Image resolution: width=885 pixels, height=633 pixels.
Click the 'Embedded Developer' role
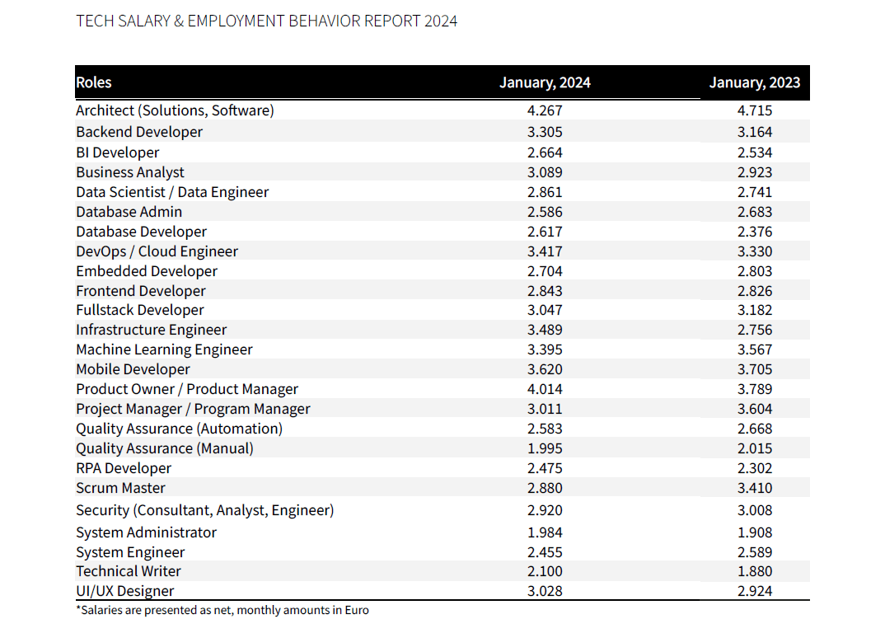coord(147,272)
